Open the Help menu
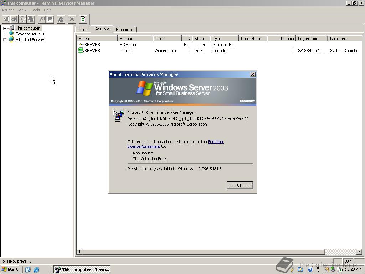The height and width of the screenshot is (274, 365). pyautogui.click(x=47, y=10)
